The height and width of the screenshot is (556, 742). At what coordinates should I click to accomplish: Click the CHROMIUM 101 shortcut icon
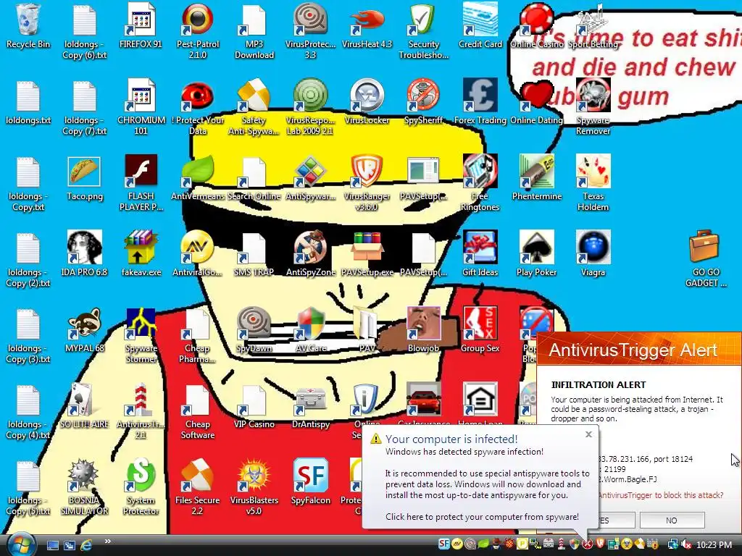coord(141,95)
